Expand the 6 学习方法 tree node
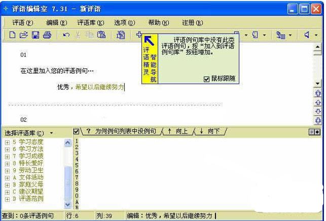Viewport: 326px width, 221px height. [x=7, y=150]
